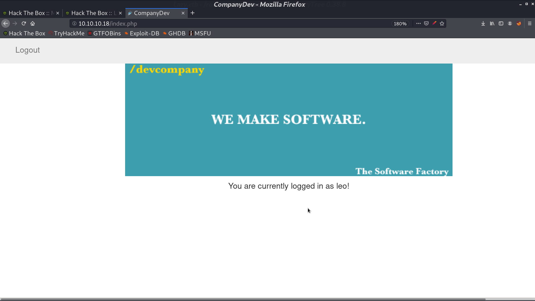Open the Exploit-DB bookmark
Image resolution: width=535 pixels, height=301 pixels.
[142, 33]
